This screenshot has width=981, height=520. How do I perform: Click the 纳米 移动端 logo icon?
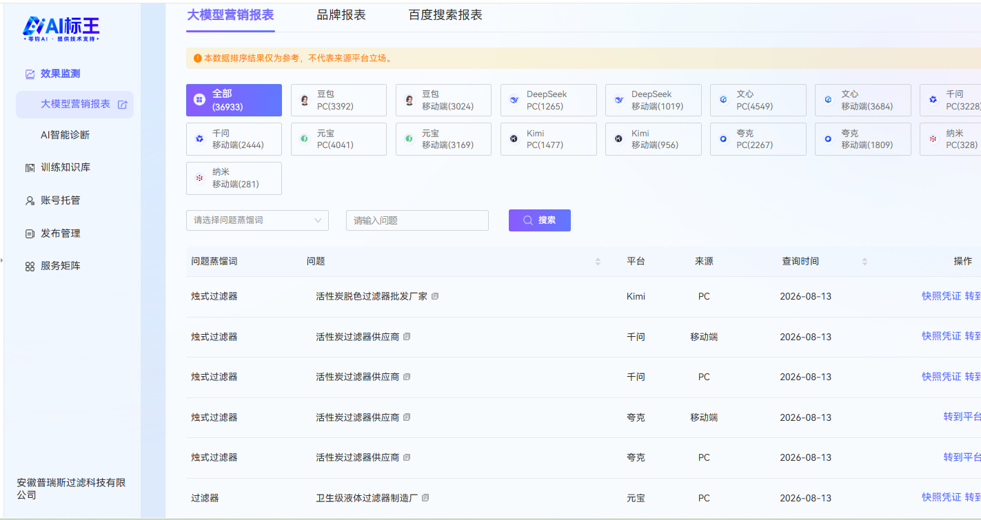click(x=199, y=178)
